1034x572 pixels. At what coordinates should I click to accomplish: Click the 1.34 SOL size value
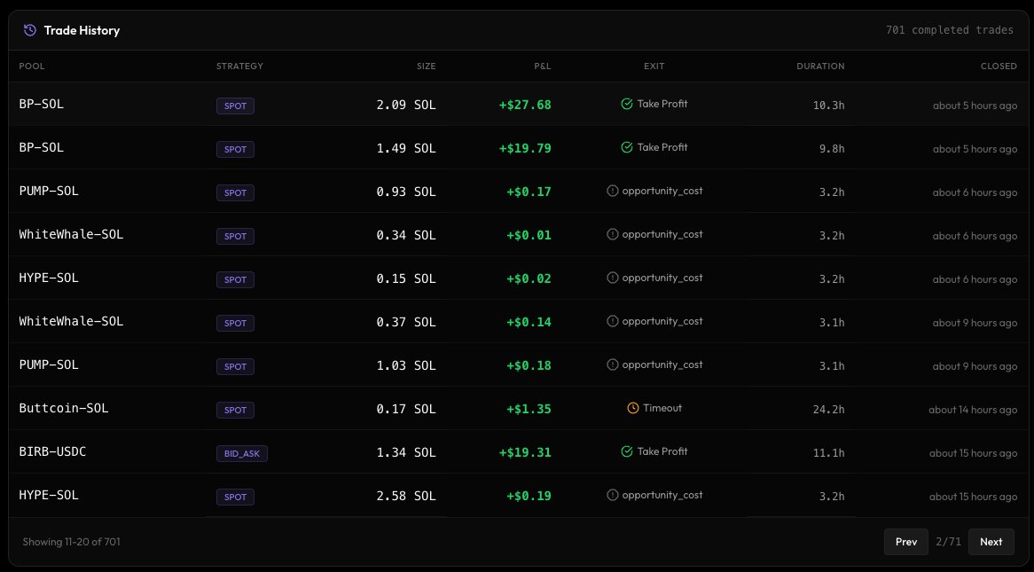click(x=406, y=452)
